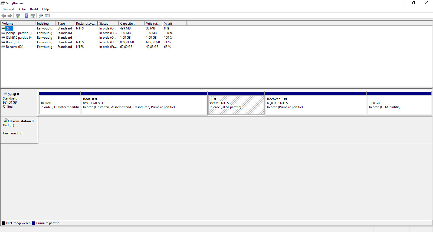Toggle the show/hide action pane icon
The height and width of the screenshot is (232, 433).
33,16
